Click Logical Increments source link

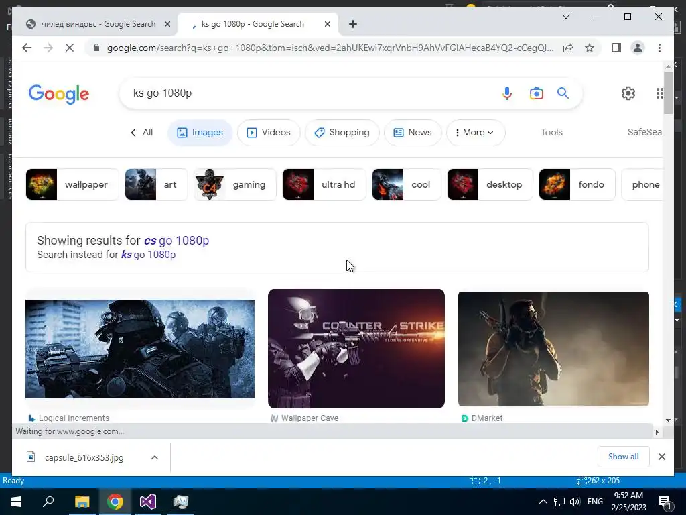[69, 418]
